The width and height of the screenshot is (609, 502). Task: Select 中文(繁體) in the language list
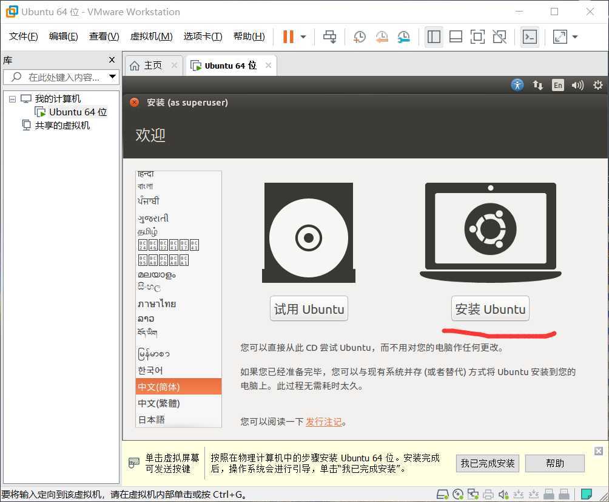(179, 403)
